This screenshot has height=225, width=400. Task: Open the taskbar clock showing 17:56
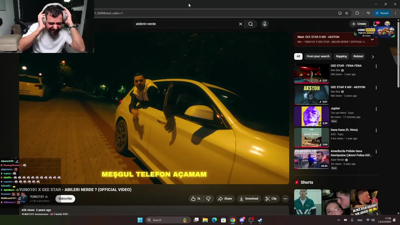pos(385,220)
